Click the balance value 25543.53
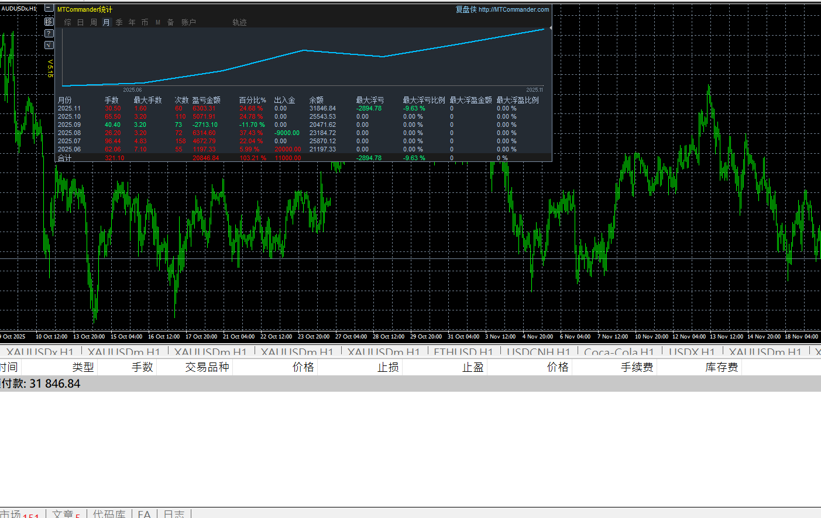Screen dimensions: 821x518 click(x=322, y=116)
